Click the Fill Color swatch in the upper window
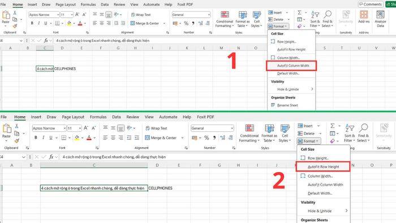 pyautogui.click(x=69, y=23)
